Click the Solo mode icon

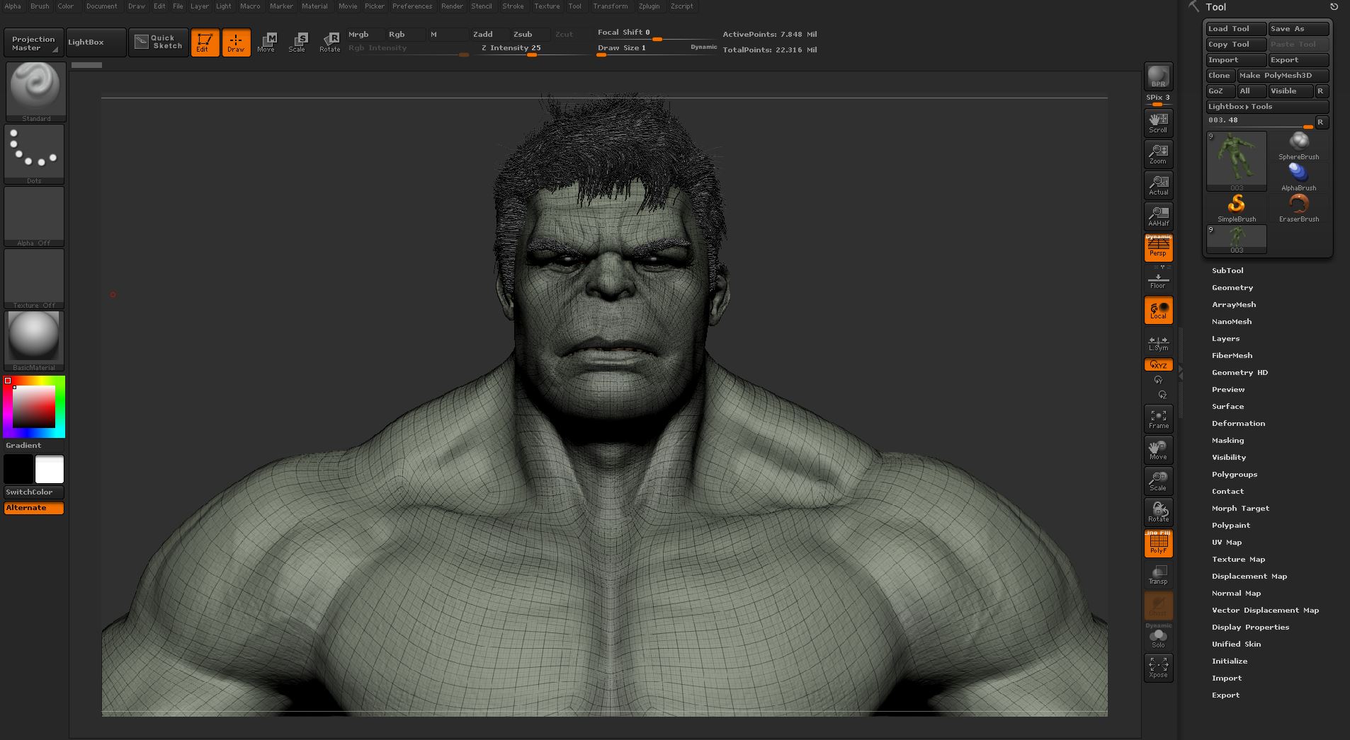[x=1158, y=638]
